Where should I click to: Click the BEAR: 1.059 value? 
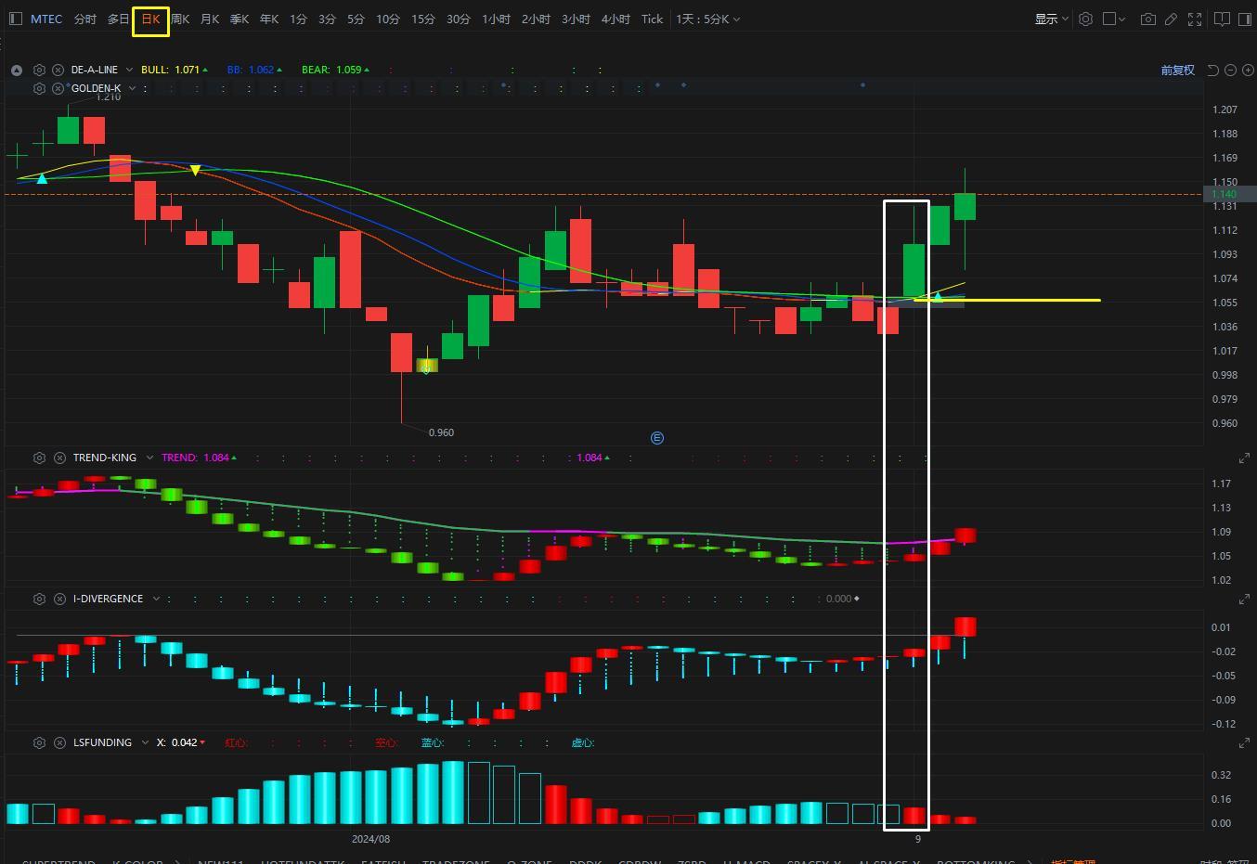tap(335, 70)
